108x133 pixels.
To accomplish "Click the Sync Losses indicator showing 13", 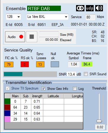I will [40, 64].
